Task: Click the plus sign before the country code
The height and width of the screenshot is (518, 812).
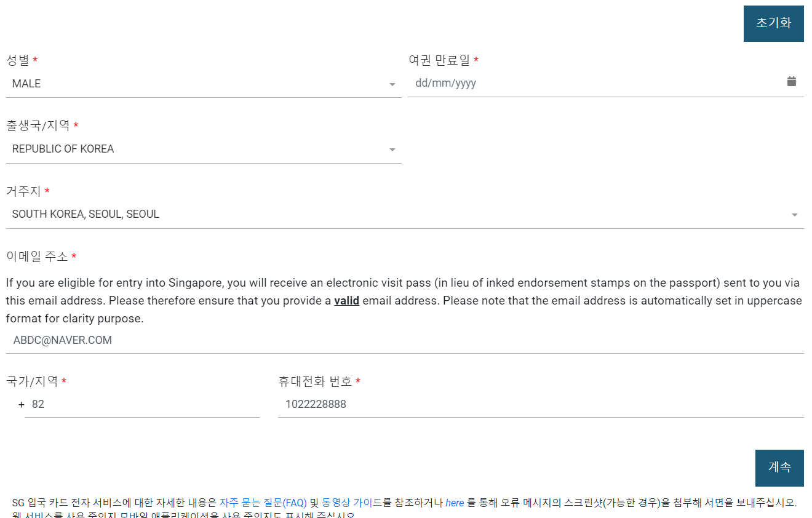Action: 20,405
